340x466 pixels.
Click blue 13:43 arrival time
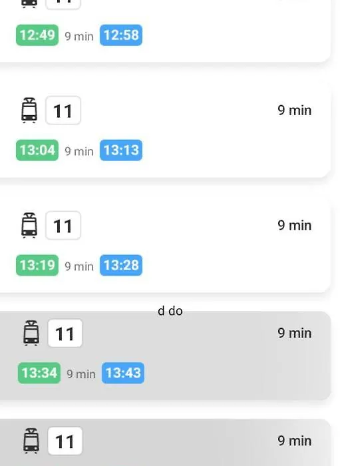pos(123,373)
